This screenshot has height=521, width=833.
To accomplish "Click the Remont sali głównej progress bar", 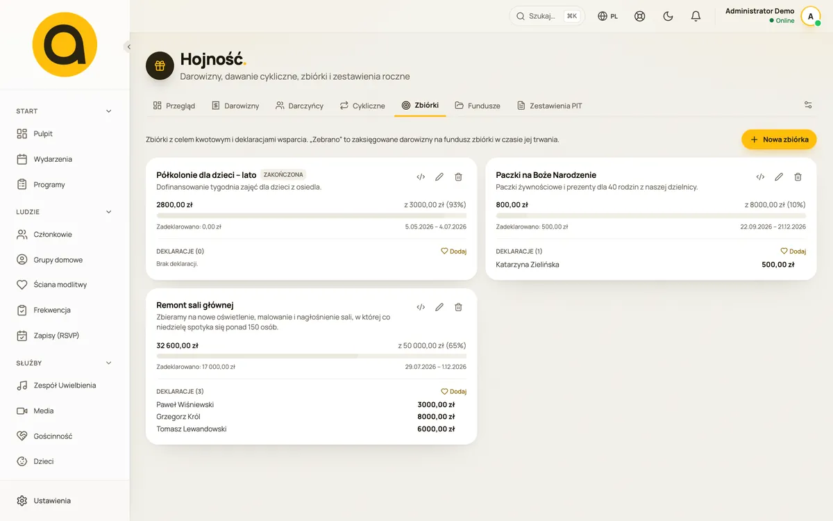I will [x=311, y=356].
